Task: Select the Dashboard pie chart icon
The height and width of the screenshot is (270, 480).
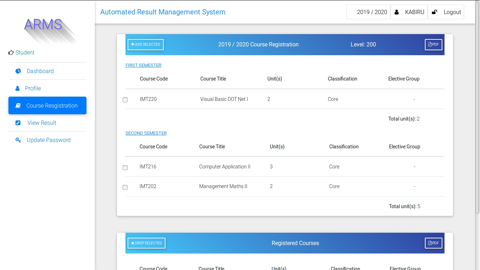Action: coord(18,71)
